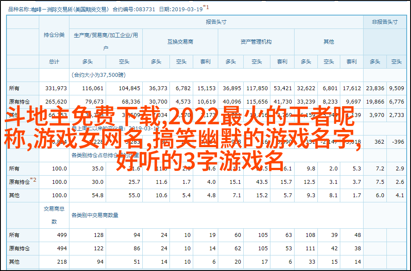This screenshot has height=271, width=411.
Task: Click the percentage 9.8
Action: pos(311,168)
